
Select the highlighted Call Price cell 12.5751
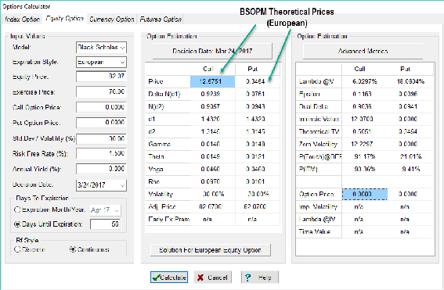[x=213, y=82]
